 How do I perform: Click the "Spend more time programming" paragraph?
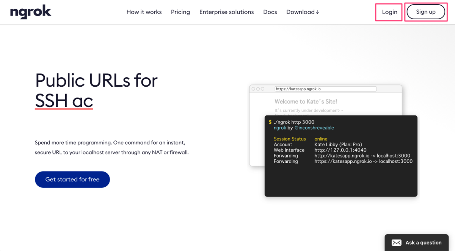pyautogui.click(x=111, y=148)
